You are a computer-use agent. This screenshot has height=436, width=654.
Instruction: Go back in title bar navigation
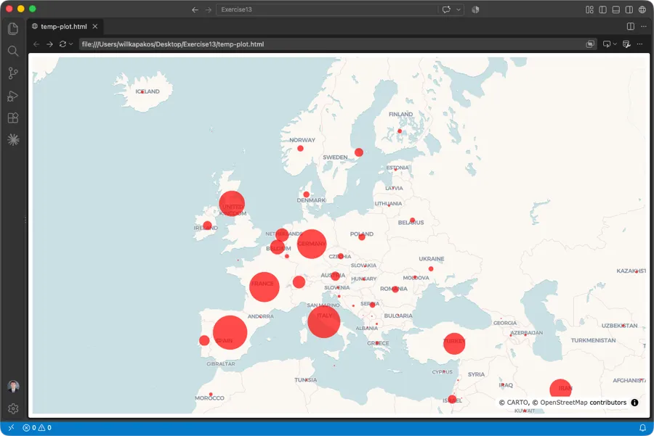pos(195,9)
